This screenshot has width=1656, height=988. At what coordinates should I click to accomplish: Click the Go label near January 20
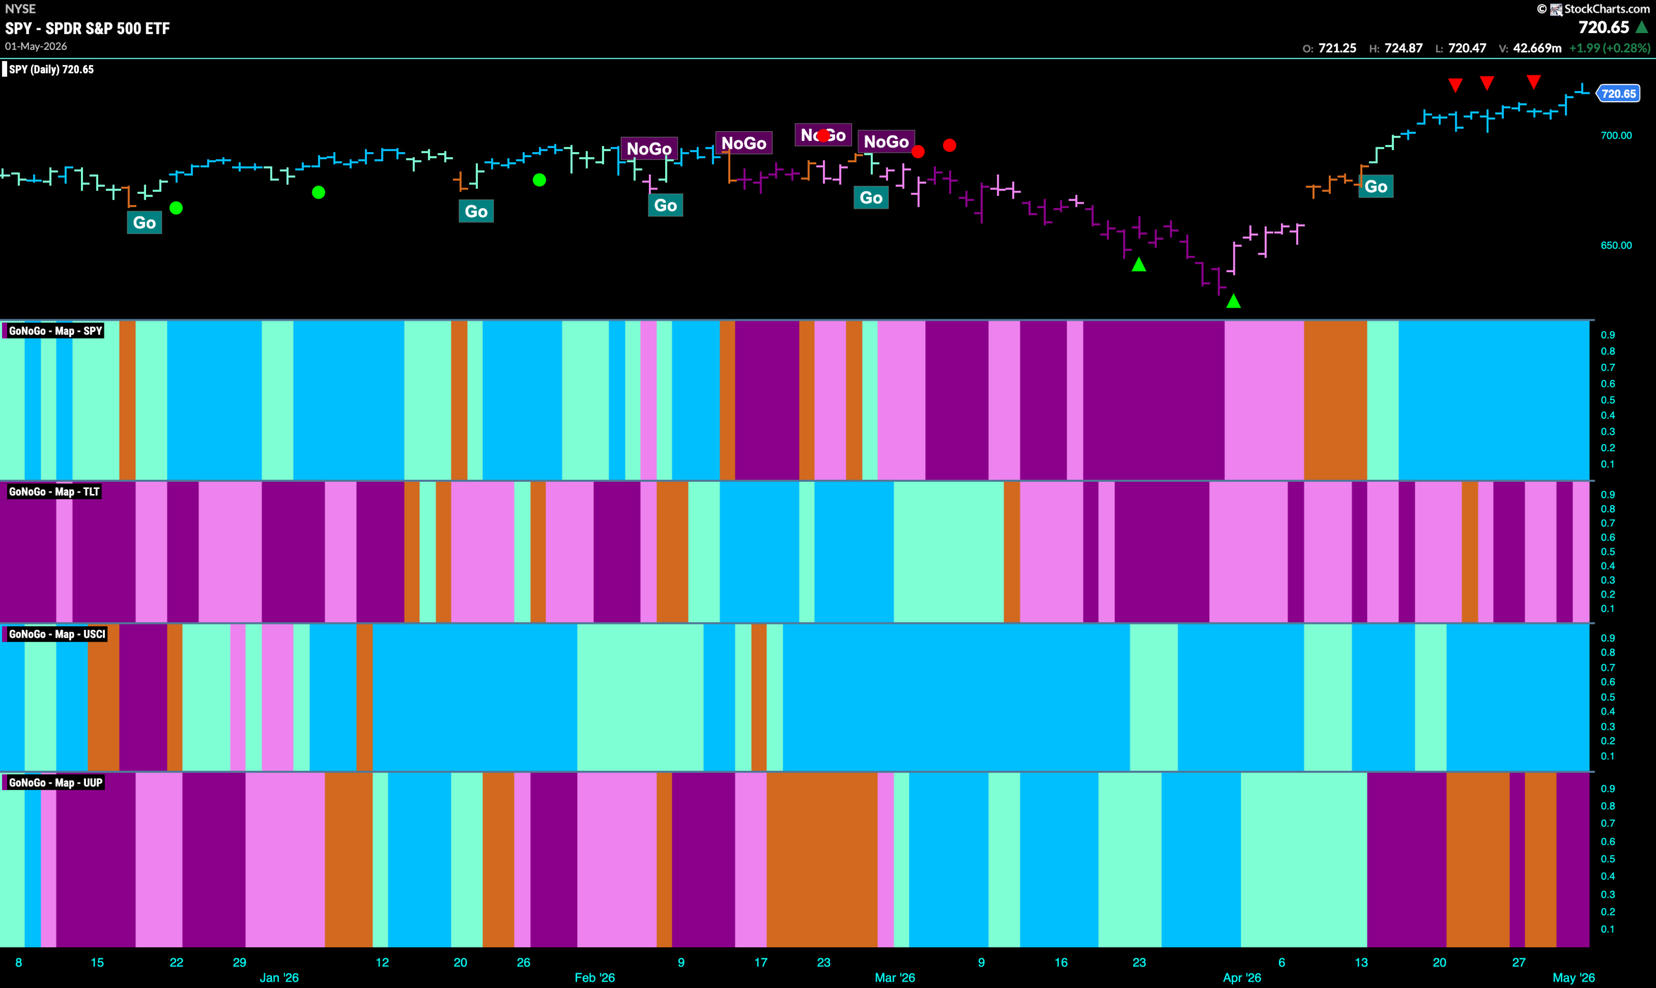[x=476, y=211]
